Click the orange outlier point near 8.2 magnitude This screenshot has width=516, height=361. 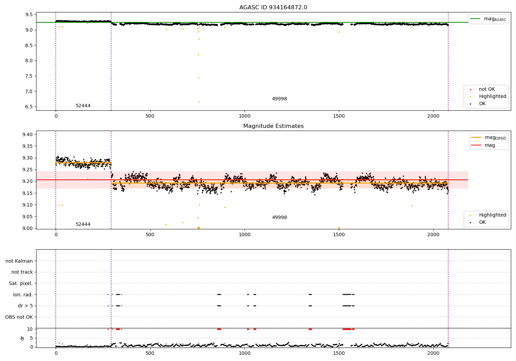point(198,55)
